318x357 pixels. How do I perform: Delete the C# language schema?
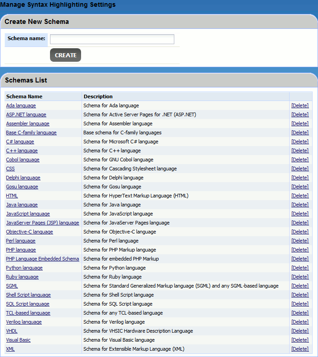coord(300,142)
